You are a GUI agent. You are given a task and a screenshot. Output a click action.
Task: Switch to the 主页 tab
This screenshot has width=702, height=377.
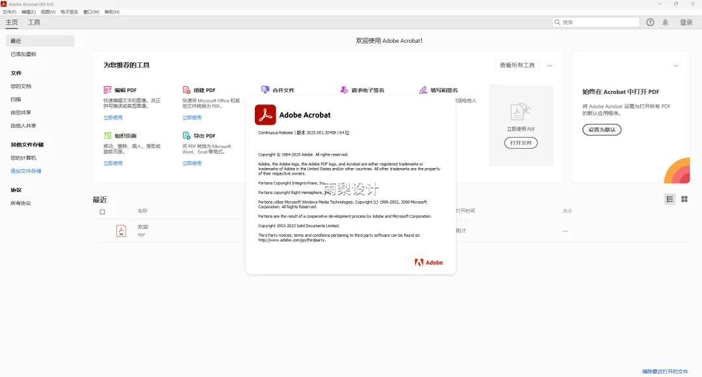pos(12,22)
